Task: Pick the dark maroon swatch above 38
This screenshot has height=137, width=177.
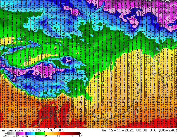Action: (x=73, y=133)
